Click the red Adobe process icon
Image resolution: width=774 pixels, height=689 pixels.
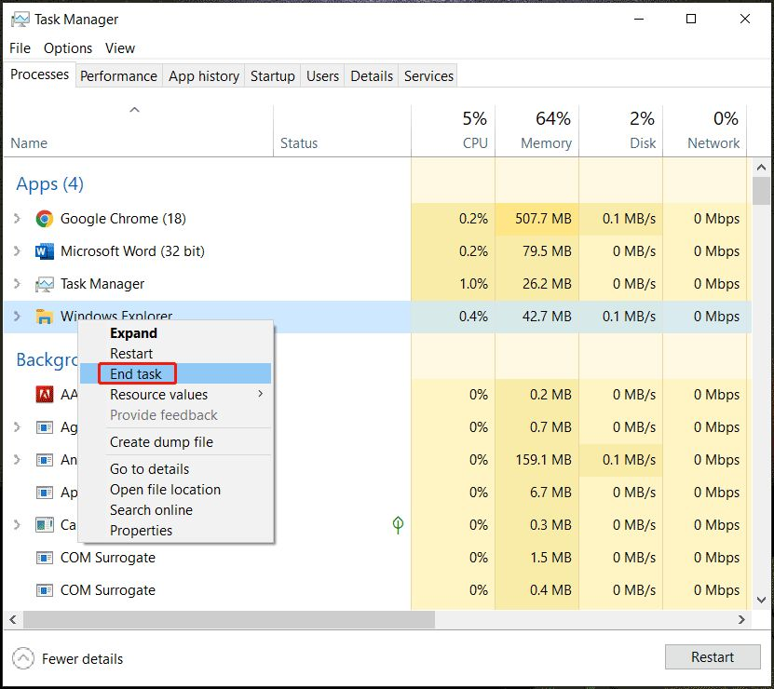pos(45,395)
